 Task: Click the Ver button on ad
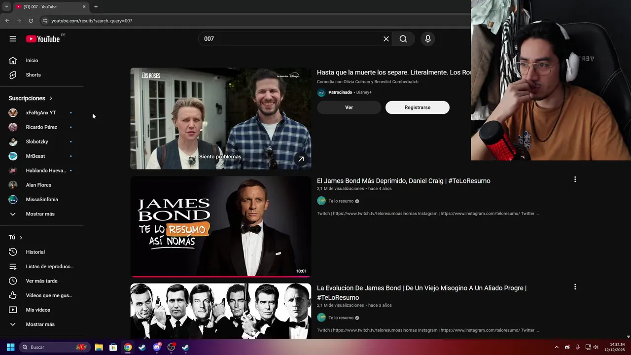[x=349, y=107]
